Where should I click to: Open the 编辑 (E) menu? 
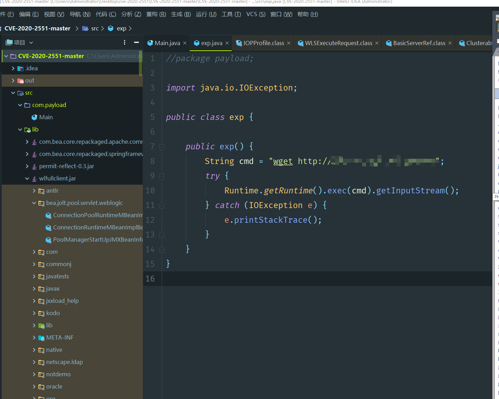click(29, 14)
